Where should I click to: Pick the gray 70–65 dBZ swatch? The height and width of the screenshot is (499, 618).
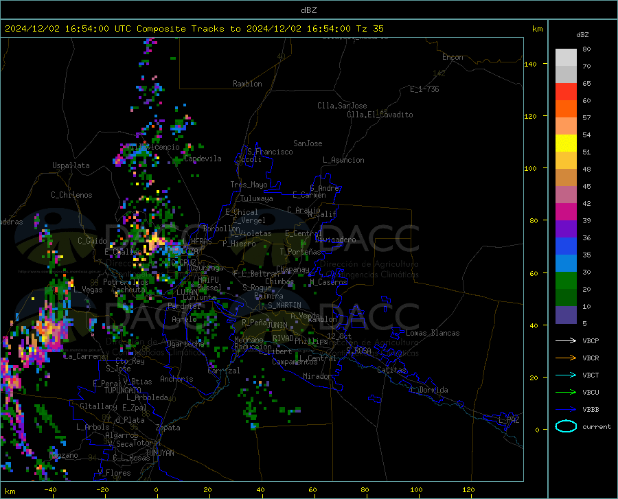tap(566, 74)
